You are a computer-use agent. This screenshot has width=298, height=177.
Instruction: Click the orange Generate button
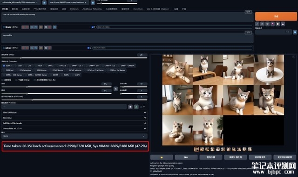(276, 17)
